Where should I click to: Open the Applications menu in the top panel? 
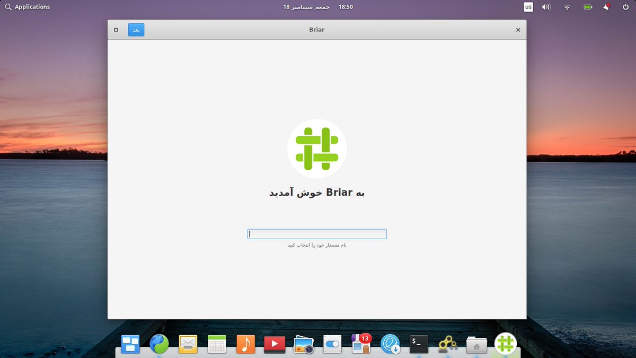click(x=27, y=7)
